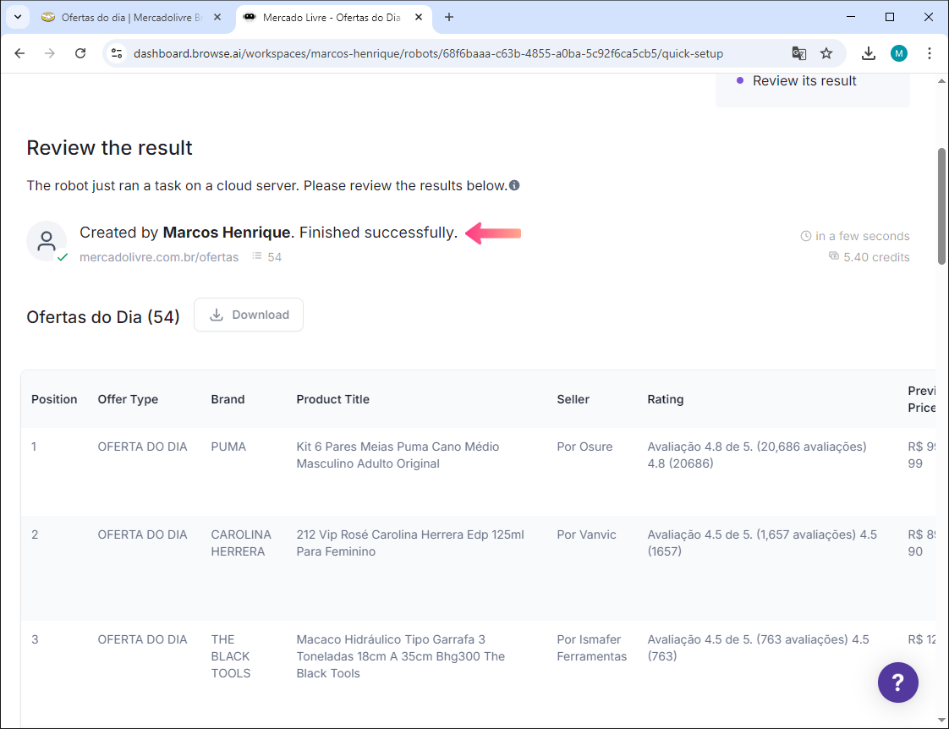Viewport: 949px width, 729px height.
Task: Click the Brand column header
Action: coord(228,399)
